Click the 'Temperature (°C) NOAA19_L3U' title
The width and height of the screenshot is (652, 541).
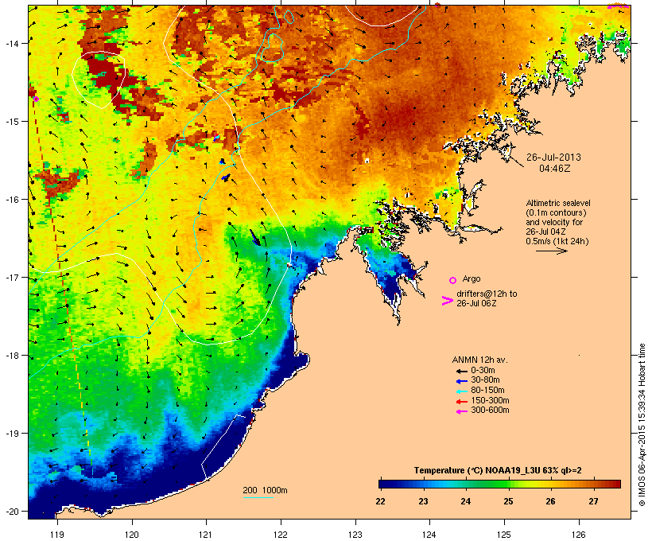tap(477, 471)
